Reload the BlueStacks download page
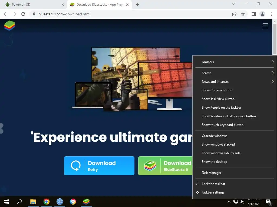 click(x=23, y=14)
